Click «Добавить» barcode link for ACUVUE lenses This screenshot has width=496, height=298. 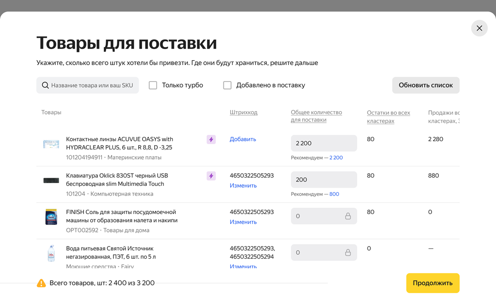tap(243, 139)
